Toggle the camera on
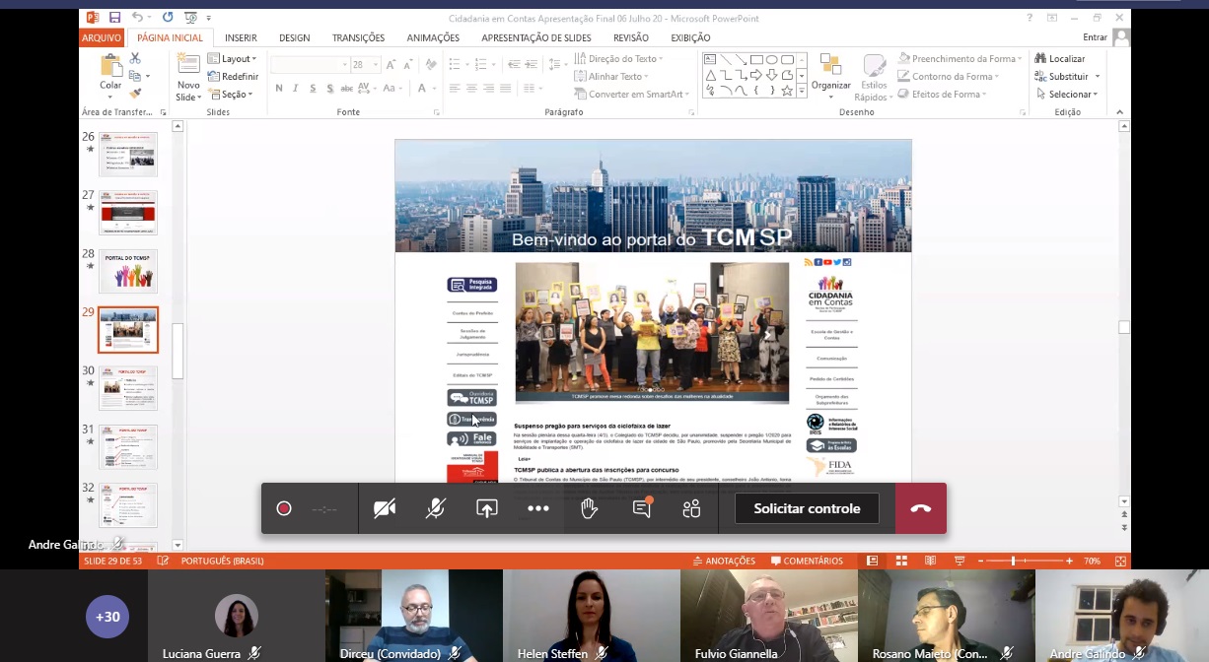Image resolution: width=1209 pixels, height=662 pixels. pos(385,508)
